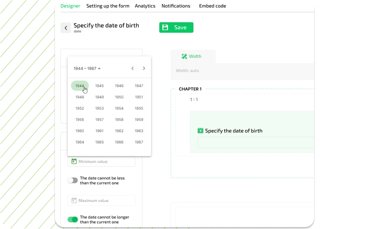Enable 'date cannot be less than current' toggle
Image resolution: width=369 pixels, height=229 pixels.
pos(73,181)
